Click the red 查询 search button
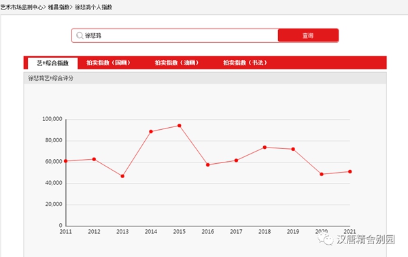 pos(308,35)
